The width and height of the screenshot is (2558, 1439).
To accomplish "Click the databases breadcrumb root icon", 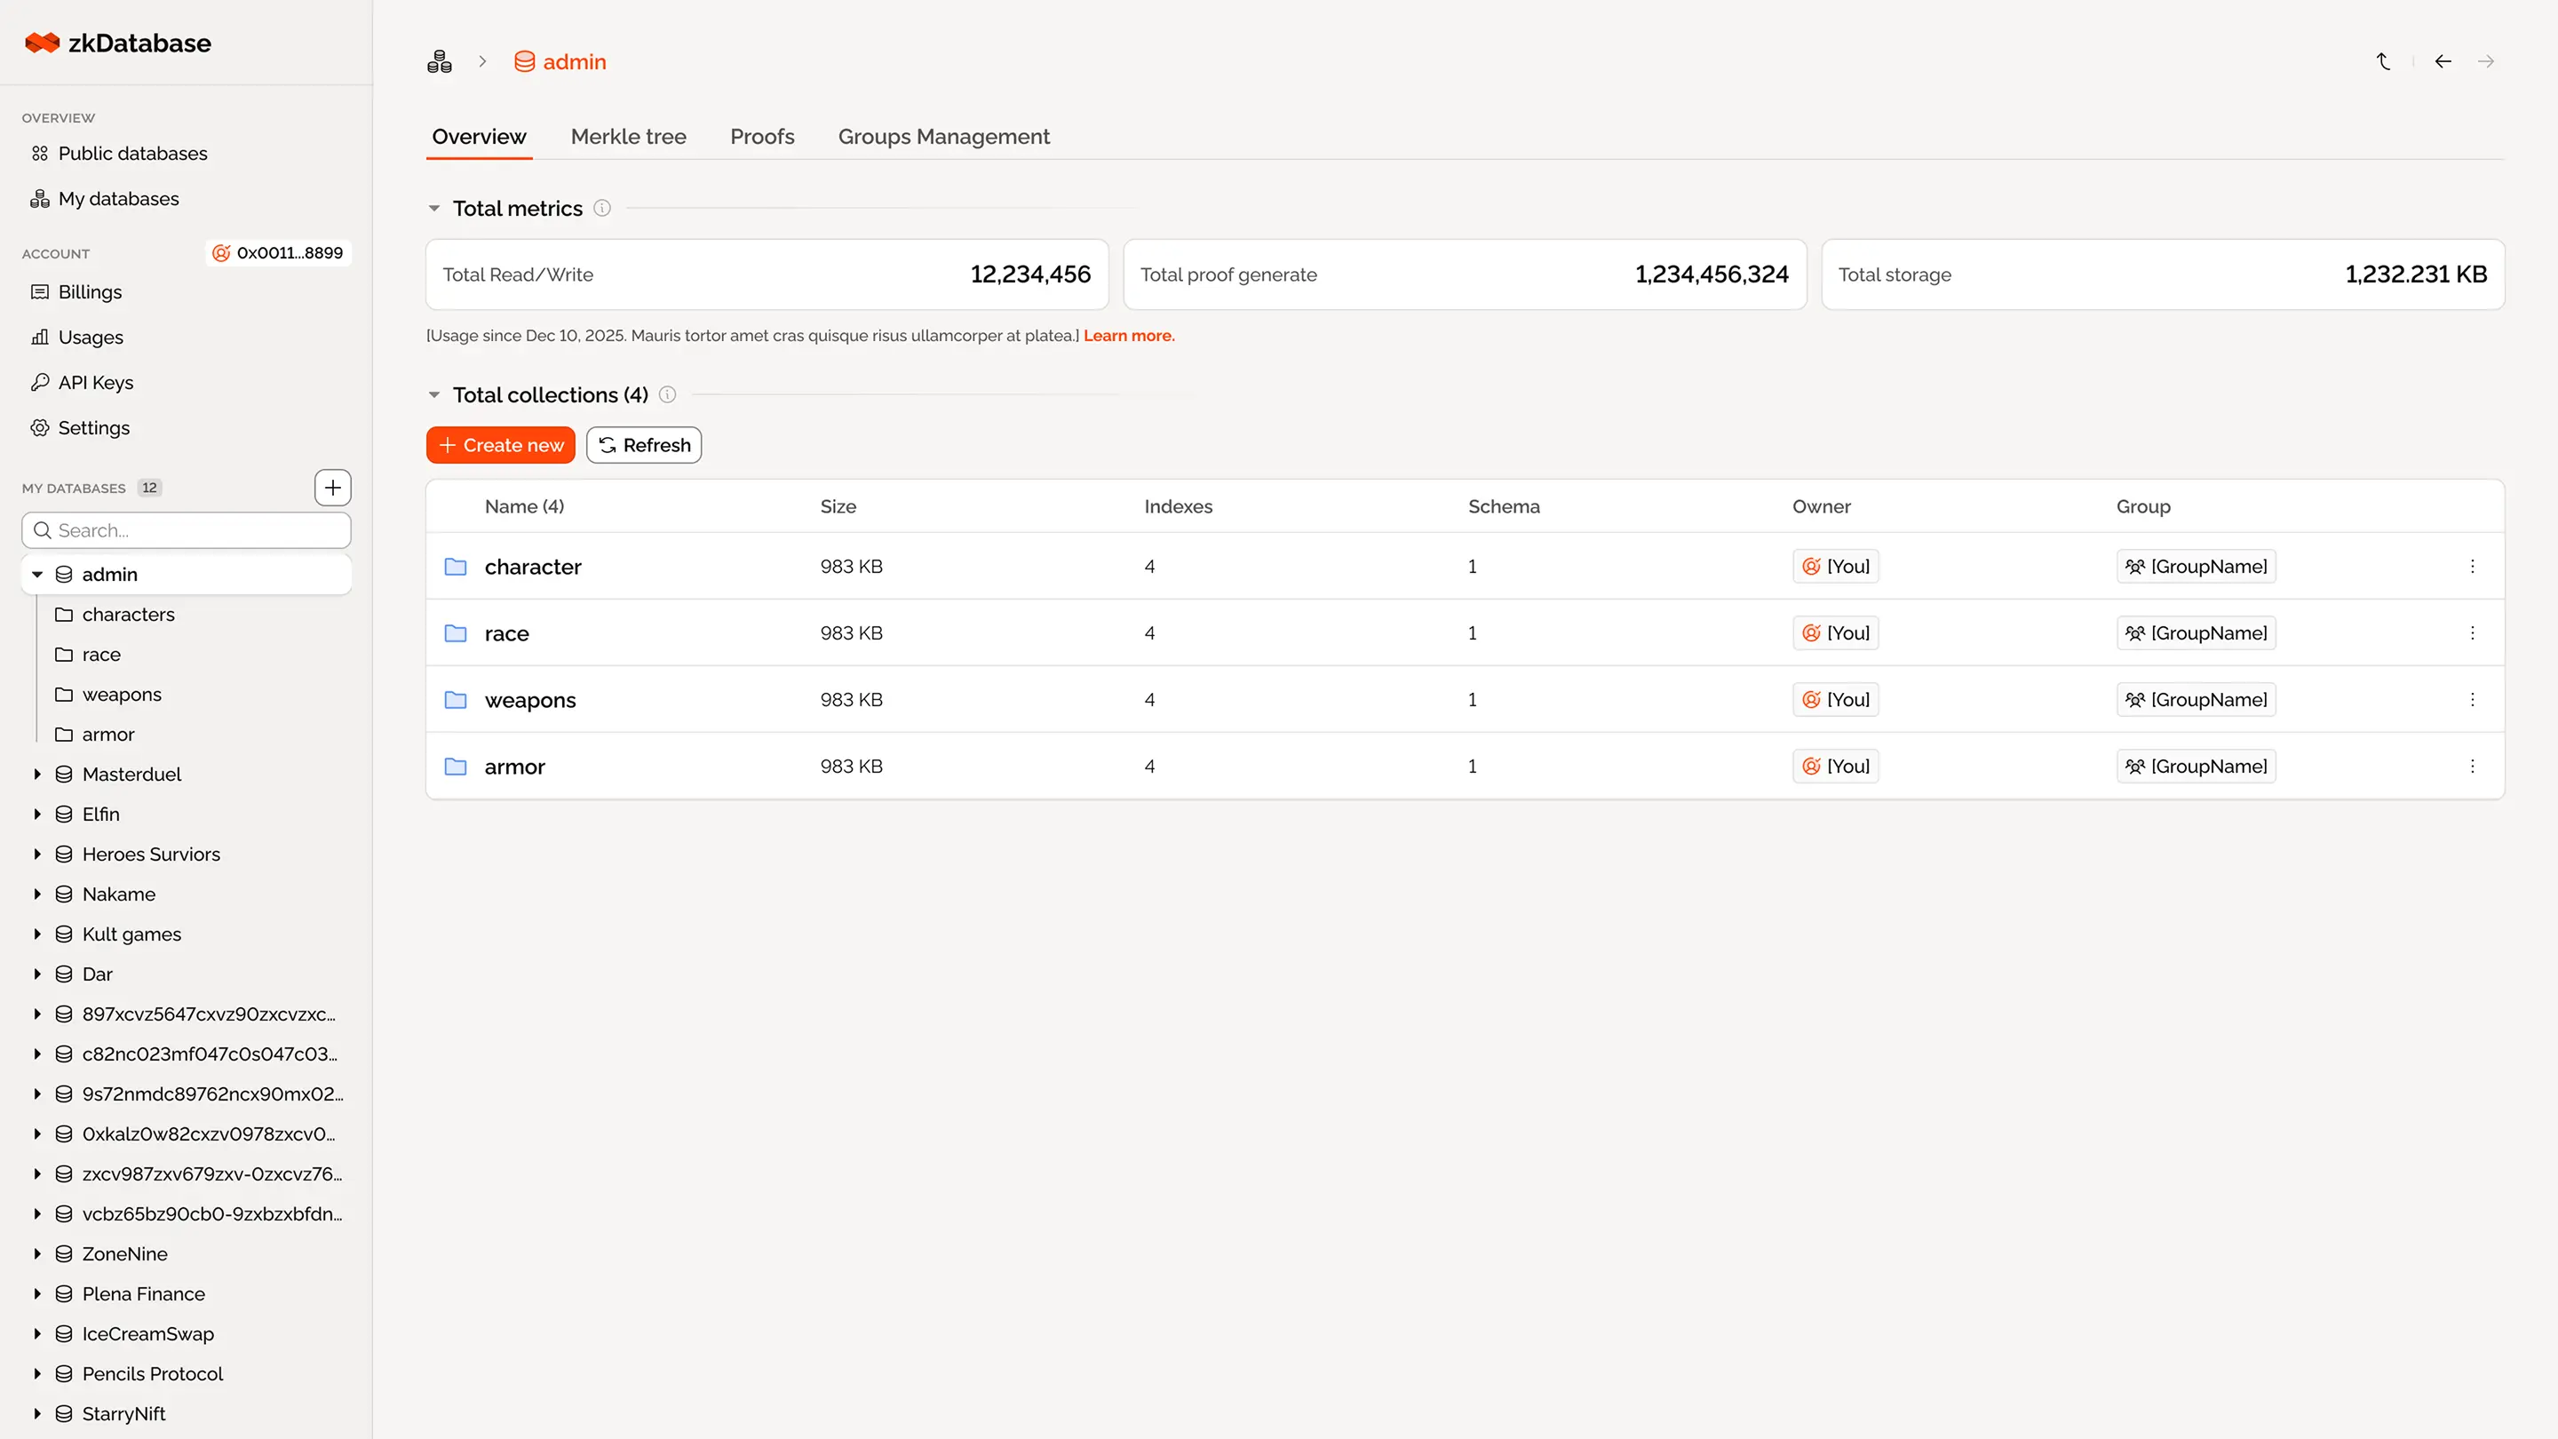I will coord(439,61).
